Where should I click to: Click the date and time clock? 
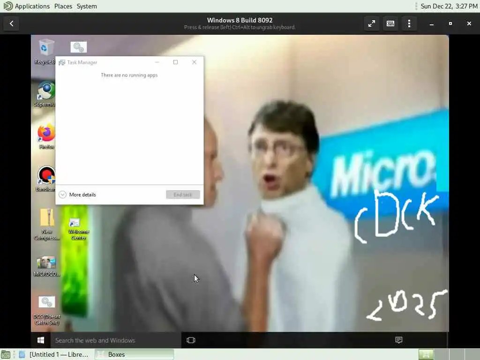click(x=449, y=6)
